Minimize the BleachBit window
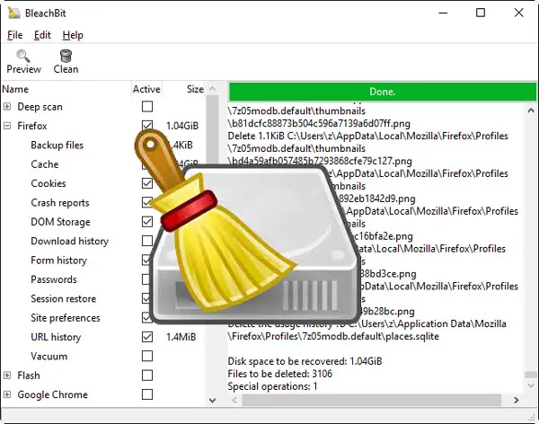The height and width of the screenshot is (424, 539). point(443,13)
